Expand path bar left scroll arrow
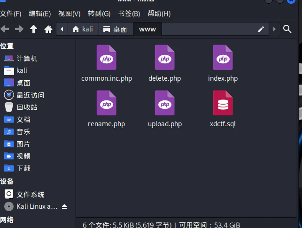Screen dimensions: 302x228 tap(62, 29)
